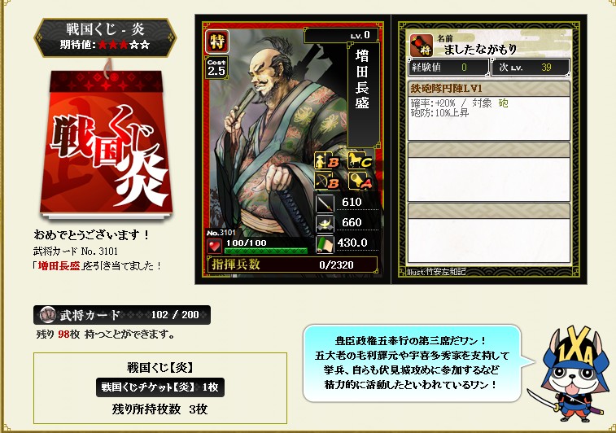Click the green HP gauge bar
This screenshot has height=433, width=616.
(x=266, y=251)
